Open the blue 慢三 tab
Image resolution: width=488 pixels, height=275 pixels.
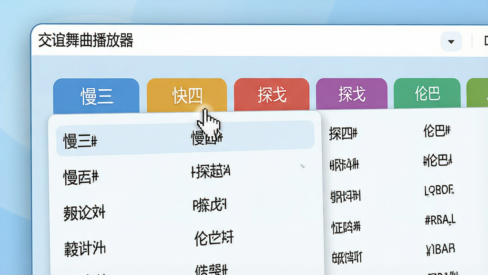pos(96,95)
